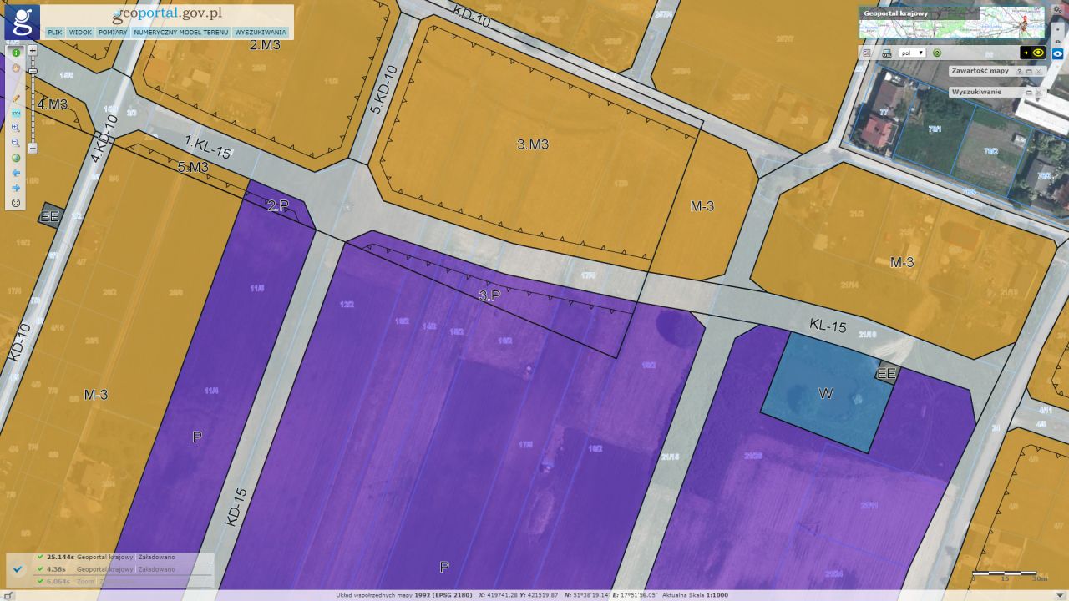The image size is (1069, 601).
Task: Click the 4.M3 zone label
Action: [x=52, y=104]
